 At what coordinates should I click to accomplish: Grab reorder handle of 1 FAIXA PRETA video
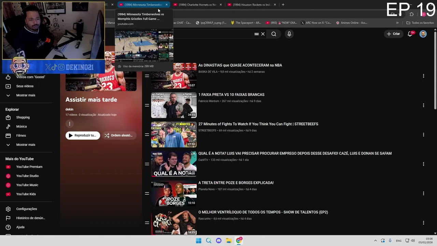[147, 105]
